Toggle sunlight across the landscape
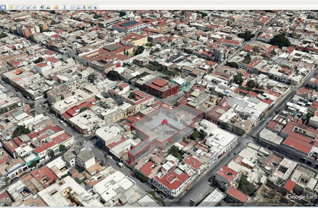The image size is (318, 208). point(48,8)
